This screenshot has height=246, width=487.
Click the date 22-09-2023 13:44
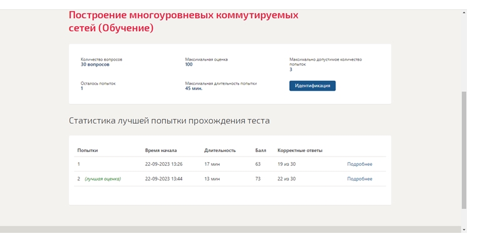point(163,179)
